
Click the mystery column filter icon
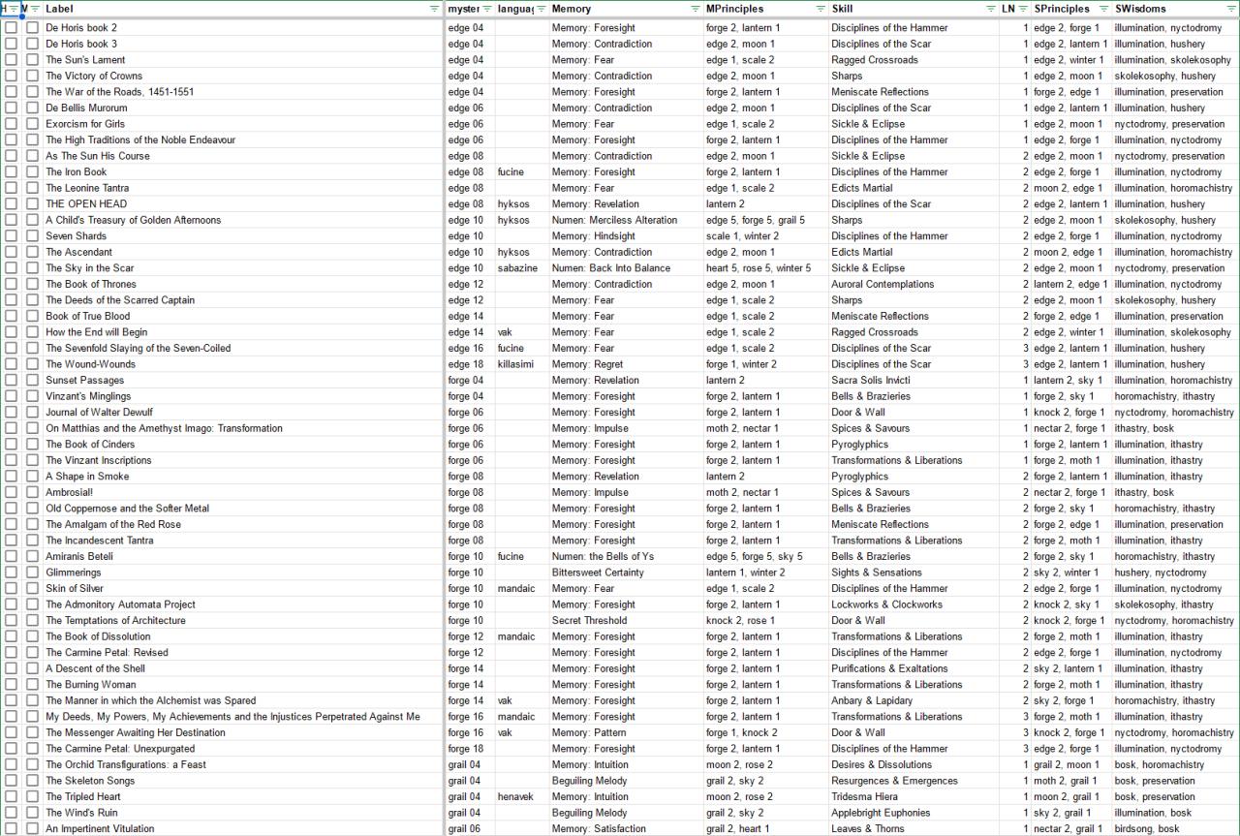(485, 9)
